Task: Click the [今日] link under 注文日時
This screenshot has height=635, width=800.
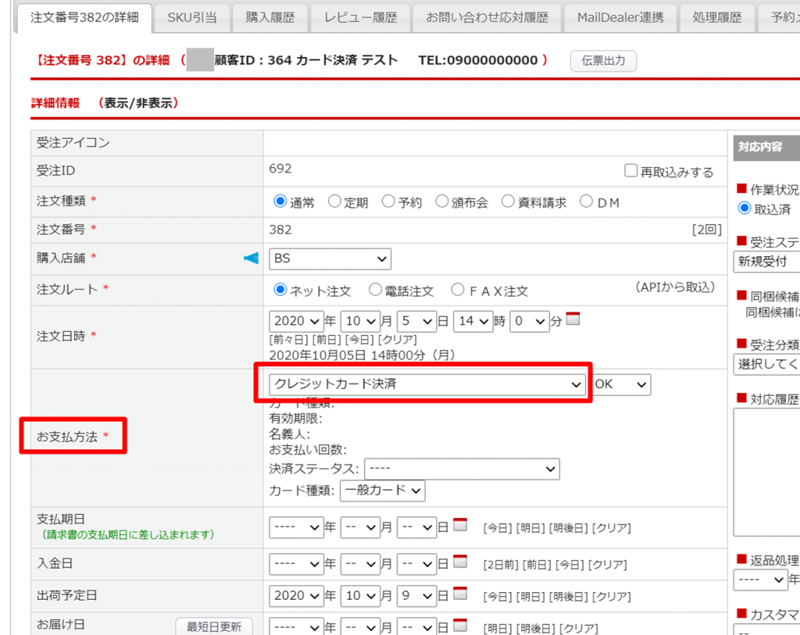Action: pyautogui.click(x=358, y=340)
